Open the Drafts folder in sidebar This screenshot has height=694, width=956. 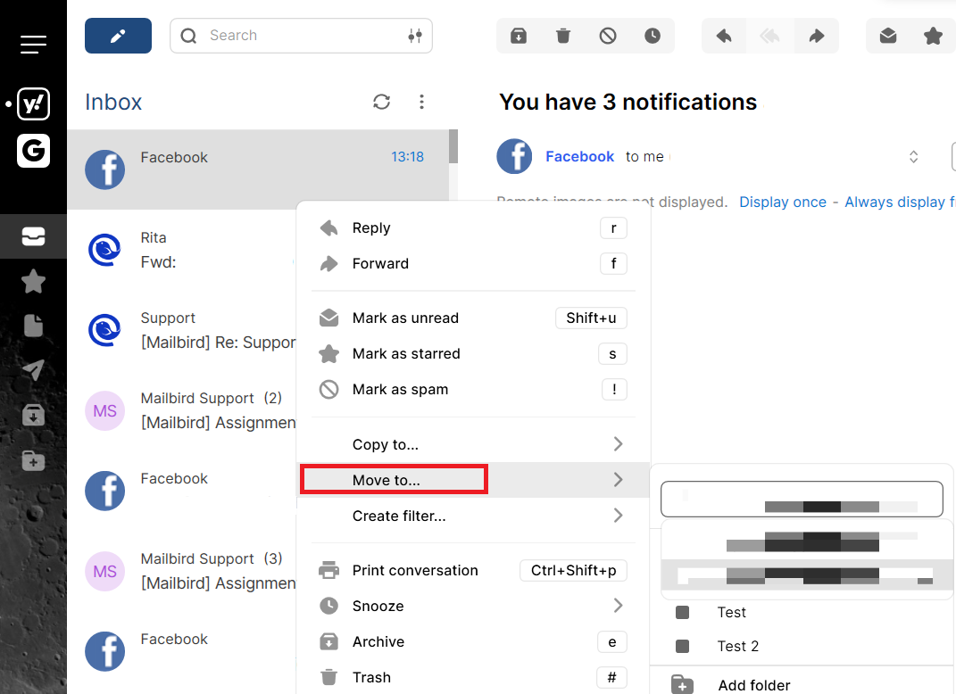(x=33, y=326)
